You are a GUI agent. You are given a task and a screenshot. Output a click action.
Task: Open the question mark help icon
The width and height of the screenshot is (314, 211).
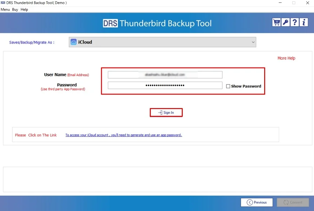pos(294,22)
